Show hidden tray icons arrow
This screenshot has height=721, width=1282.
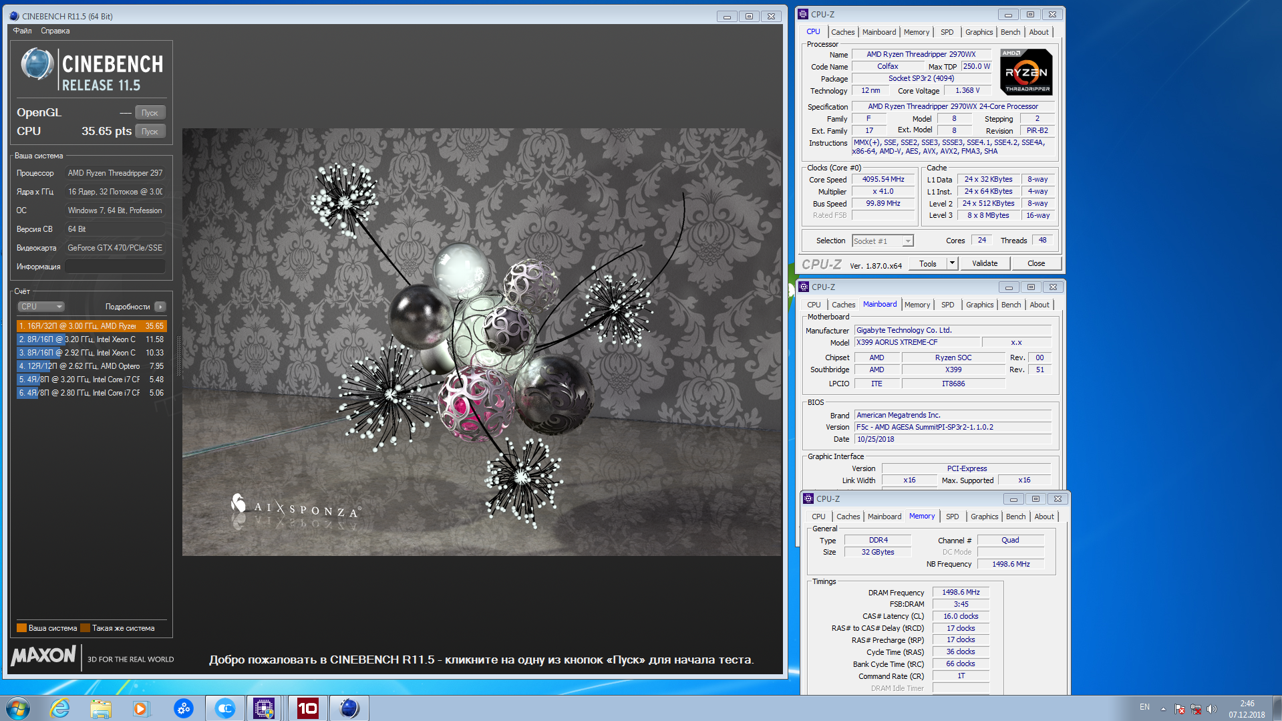(1163, 708)
